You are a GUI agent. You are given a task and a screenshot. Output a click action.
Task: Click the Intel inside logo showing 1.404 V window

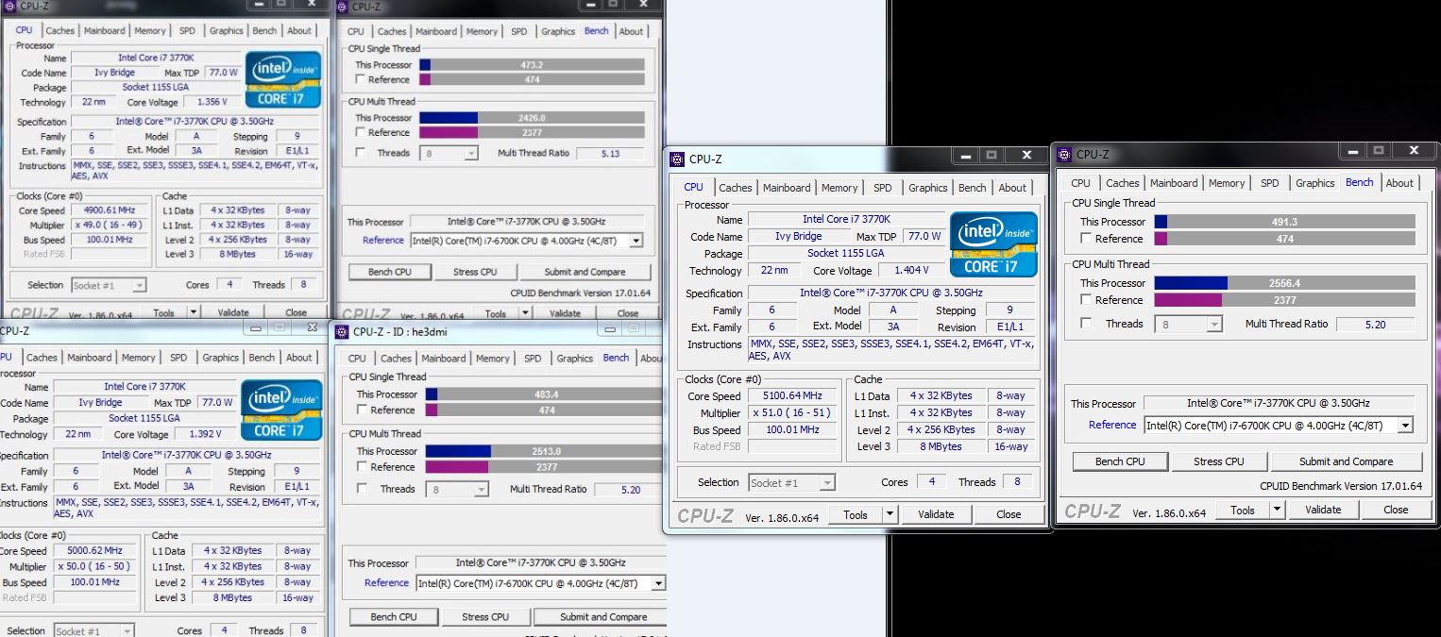(992, 244)
